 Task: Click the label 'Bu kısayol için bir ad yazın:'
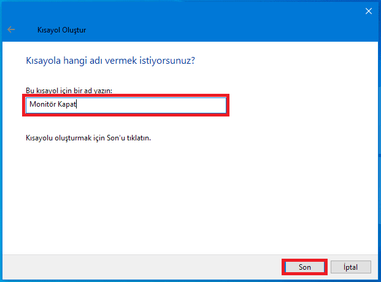(69, 91)
